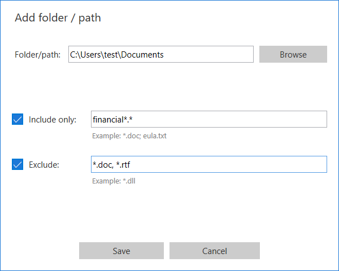Click the '*.doc,' entry in Exclude box
Viewport: 339px width, 271px height.
pos(103,165)
